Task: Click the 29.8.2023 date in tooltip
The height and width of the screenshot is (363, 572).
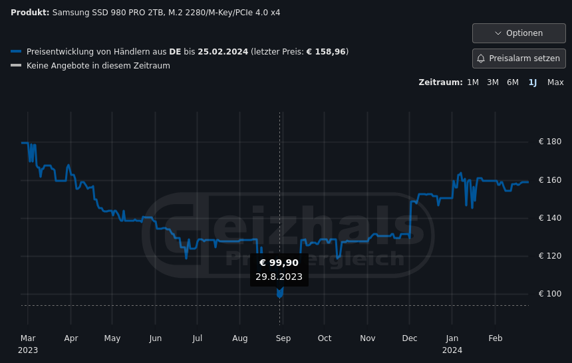Action: pyautogui.click(x=279, y=277)
